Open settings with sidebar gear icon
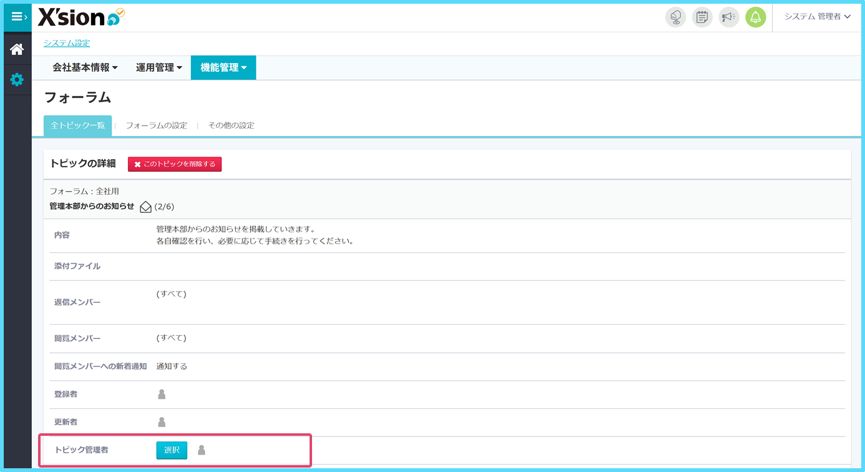This screenshot has width=865, height=472. 17,80
